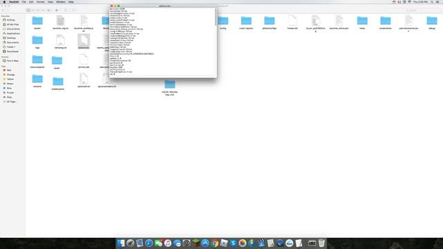Launch Minecraft grass block in Dock

(196, 243)
